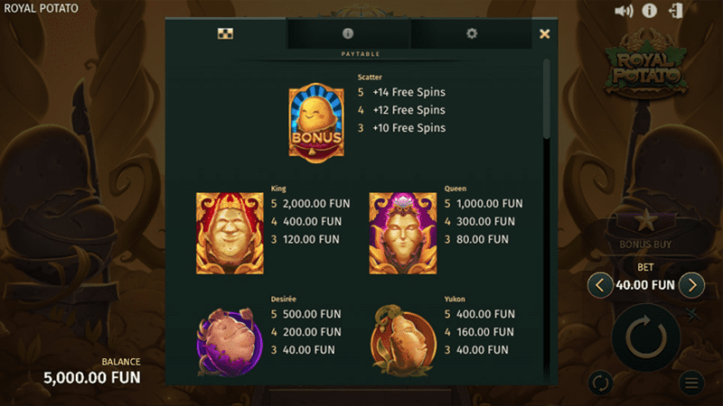Spin the reels with the round button
The image size is (723, 406).
tap(646, 337)
